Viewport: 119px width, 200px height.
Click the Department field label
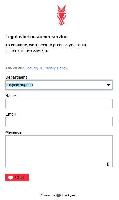tap(16, 77)
